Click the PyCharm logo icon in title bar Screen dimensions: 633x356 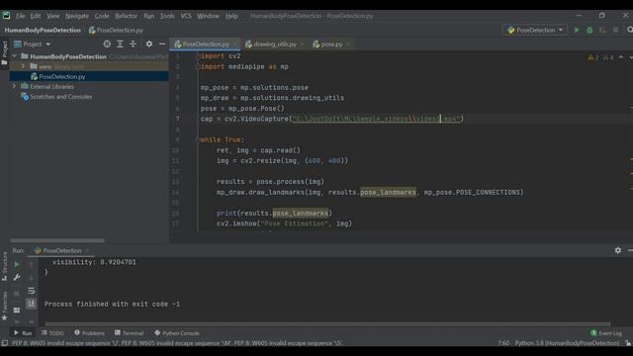[x=6, y=16]
